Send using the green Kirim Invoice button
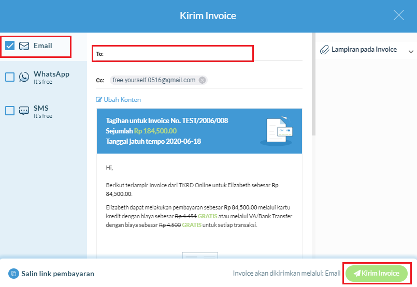The height and width of the screenshot is (287, 417). 376,273
